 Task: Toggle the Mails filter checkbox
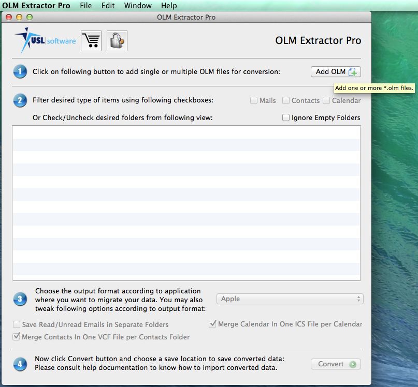(254, 100)
